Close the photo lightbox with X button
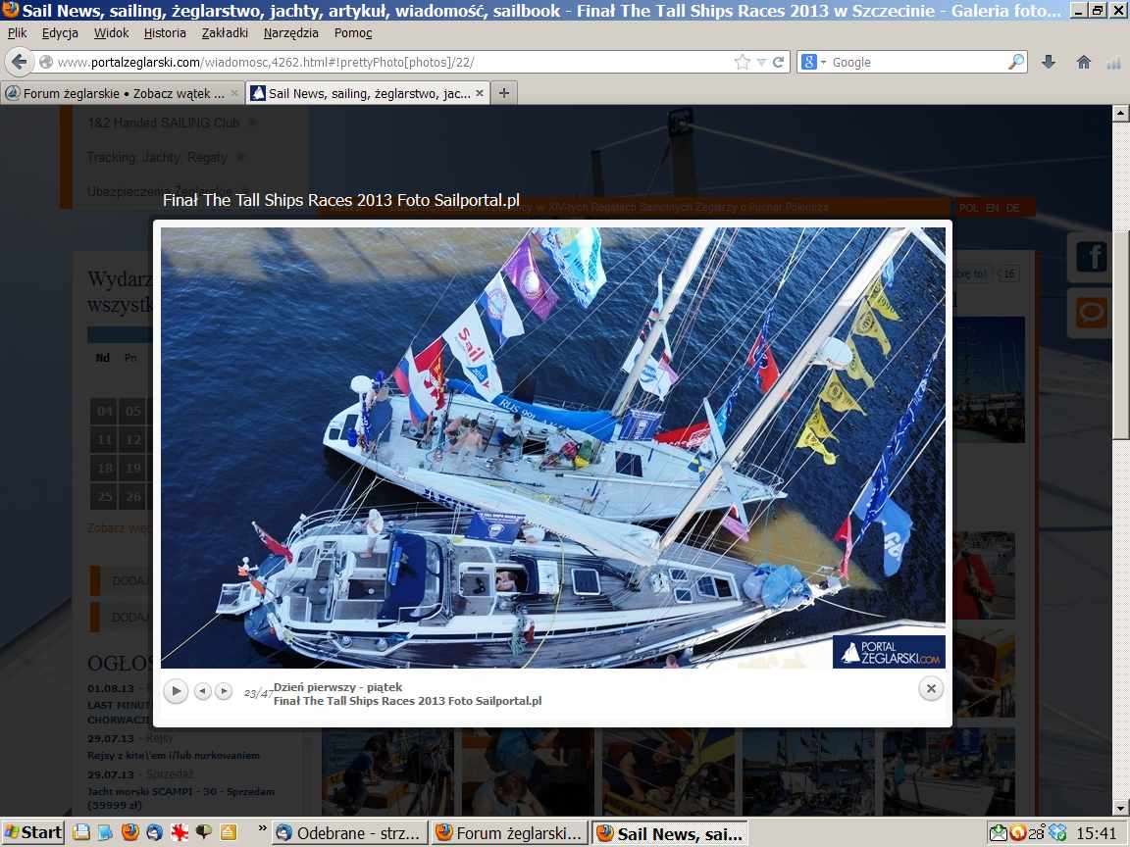The height and width of the screenshot is (847, 1130). pos(931,689)
